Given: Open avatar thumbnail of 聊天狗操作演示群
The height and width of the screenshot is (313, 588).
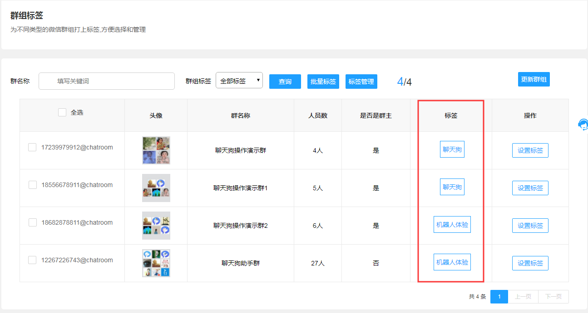Looking at the screenshot, I should click(x=156, y=150).
